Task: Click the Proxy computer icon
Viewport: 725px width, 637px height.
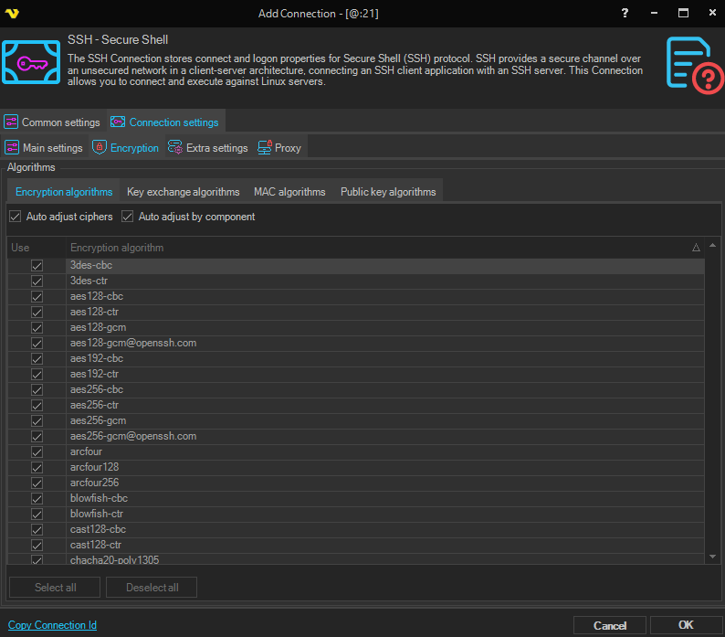Action: 265,148
